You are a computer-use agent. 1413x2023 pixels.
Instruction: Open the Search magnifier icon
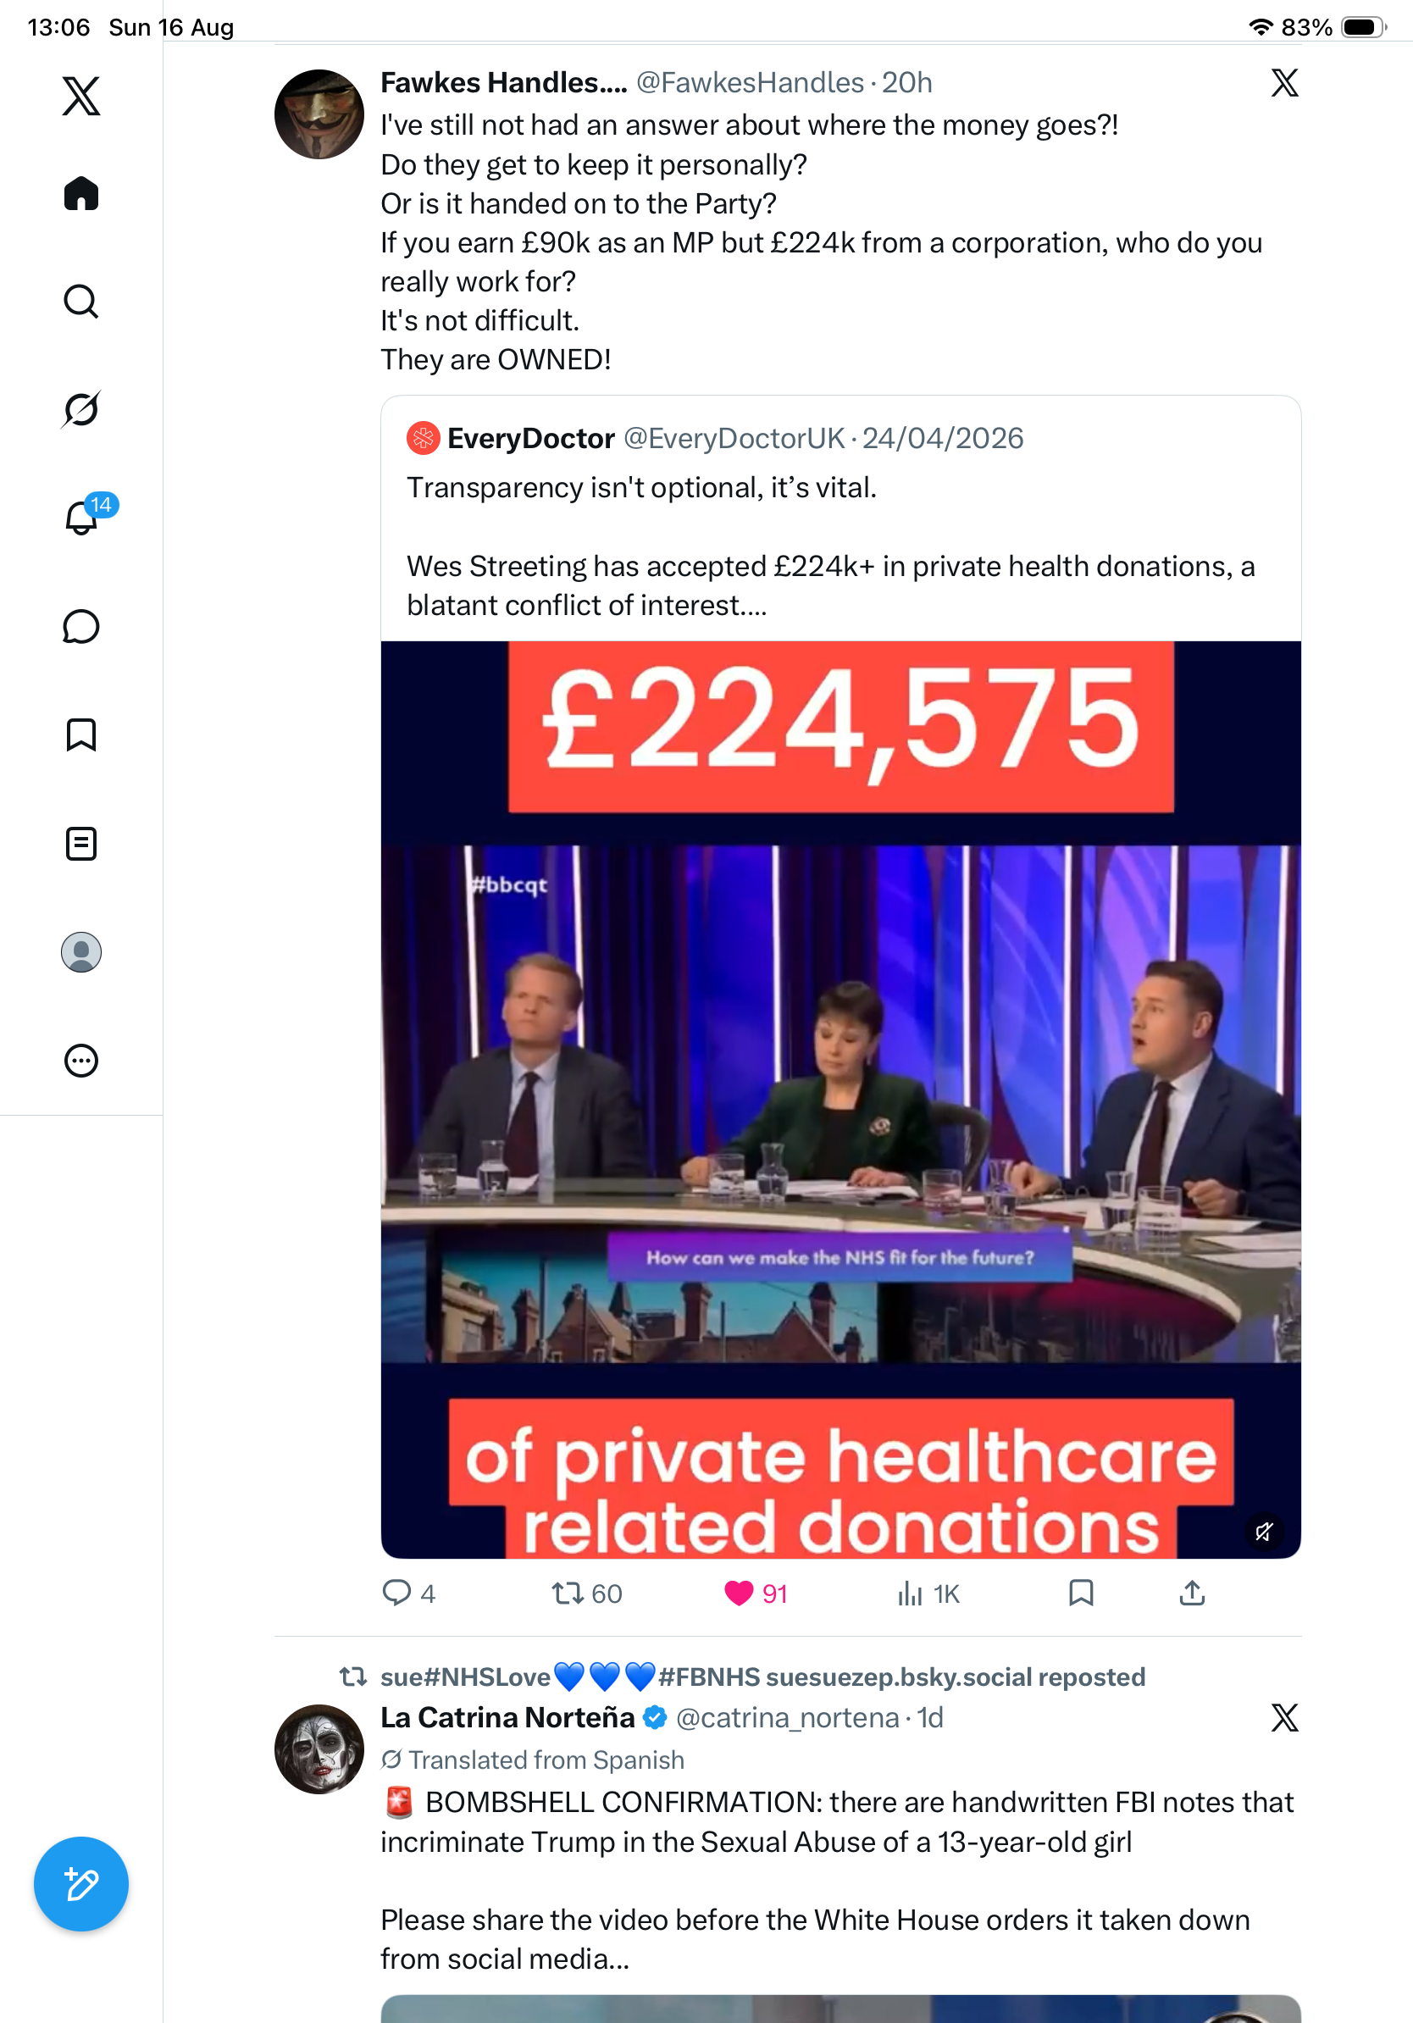tap(81, 302)
